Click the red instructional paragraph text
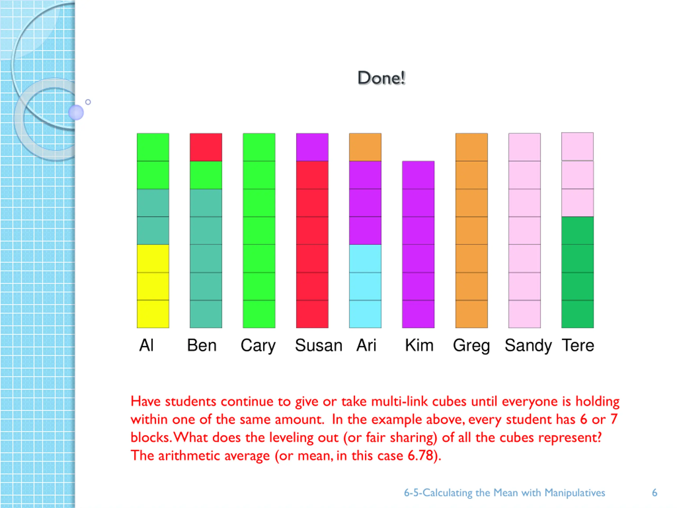This screenshot has width=677, height=508. click(x=375, y=428)
